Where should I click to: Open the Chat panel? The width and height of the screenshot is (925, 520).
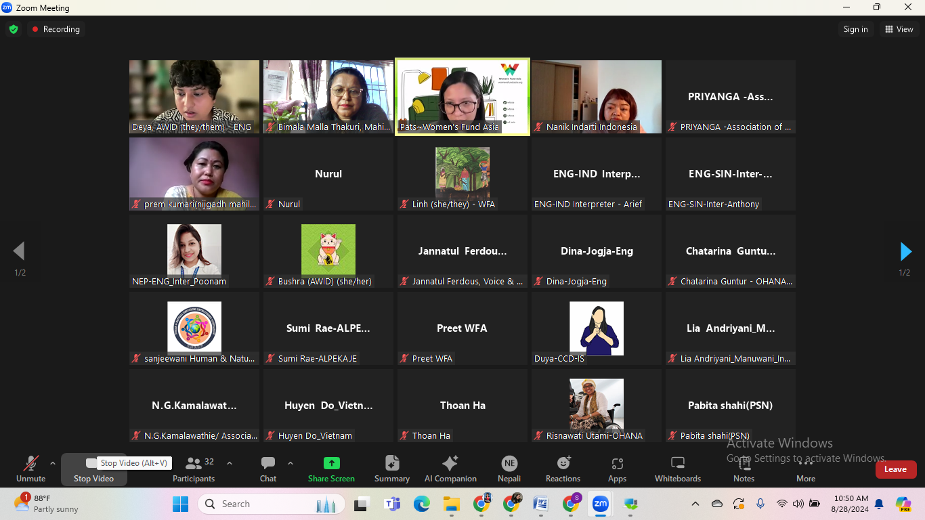(x=268, y=469)
